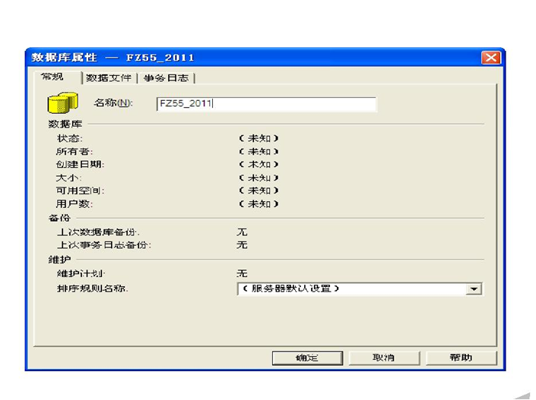
Task: Click the 大小: label
Action: (x=68, y=178)
